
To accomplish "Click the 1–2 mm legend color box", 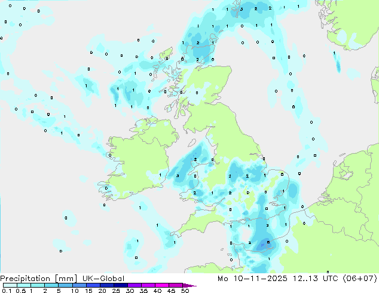I will [x=38, y=285].
